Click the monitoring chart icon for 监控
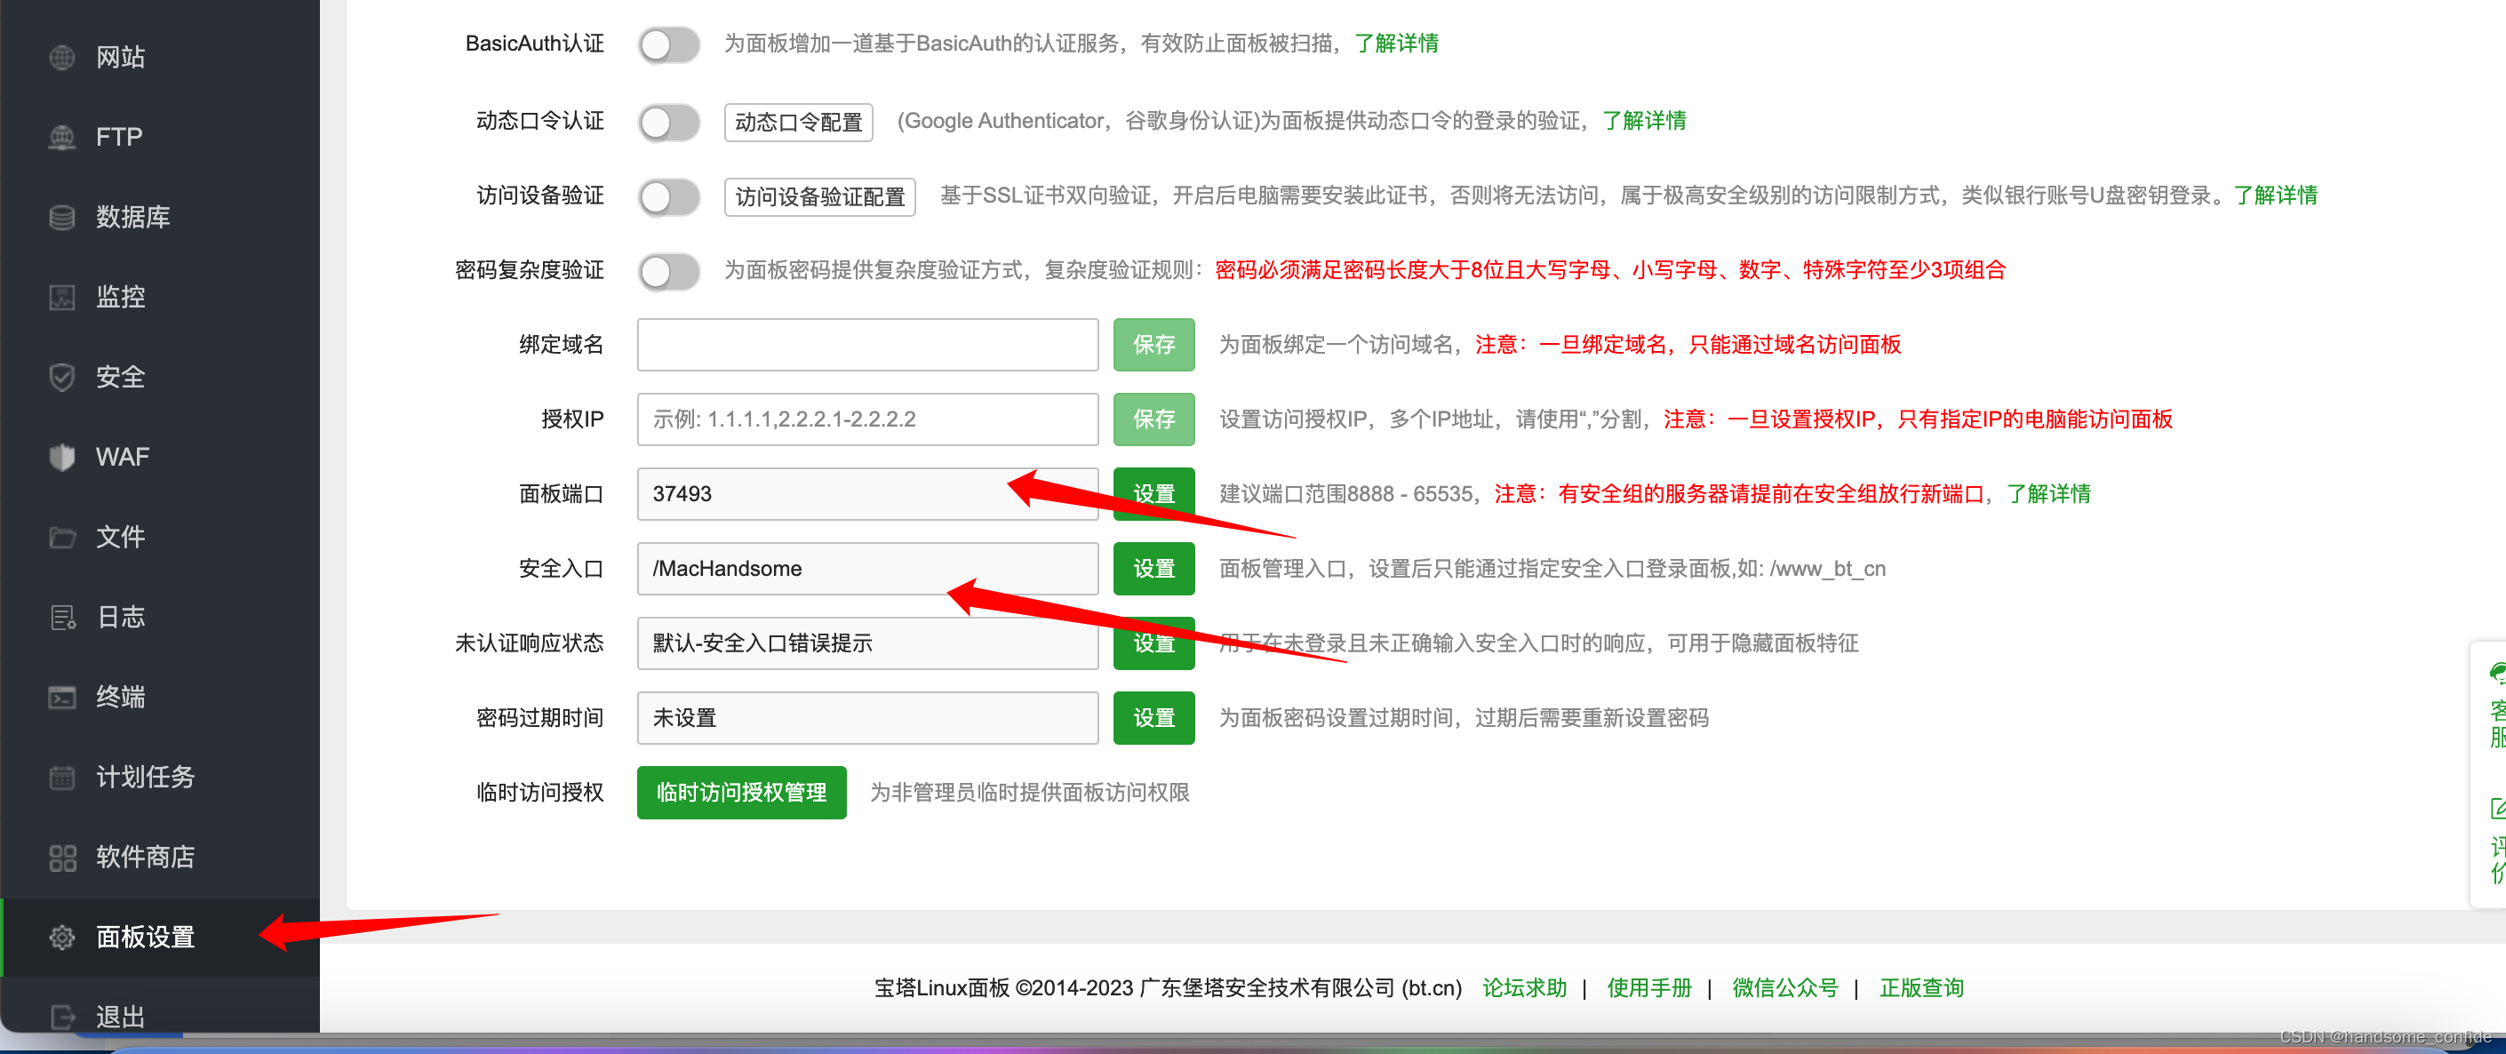Screen dimensions: 2506x1054 61,297
